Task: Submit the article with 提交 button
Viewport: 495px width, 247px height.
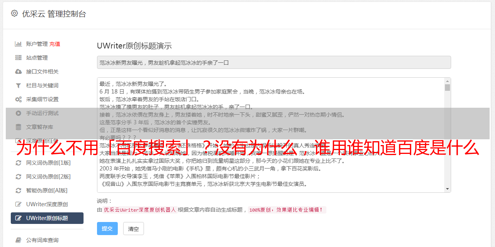Action: [x=107, y=229]
